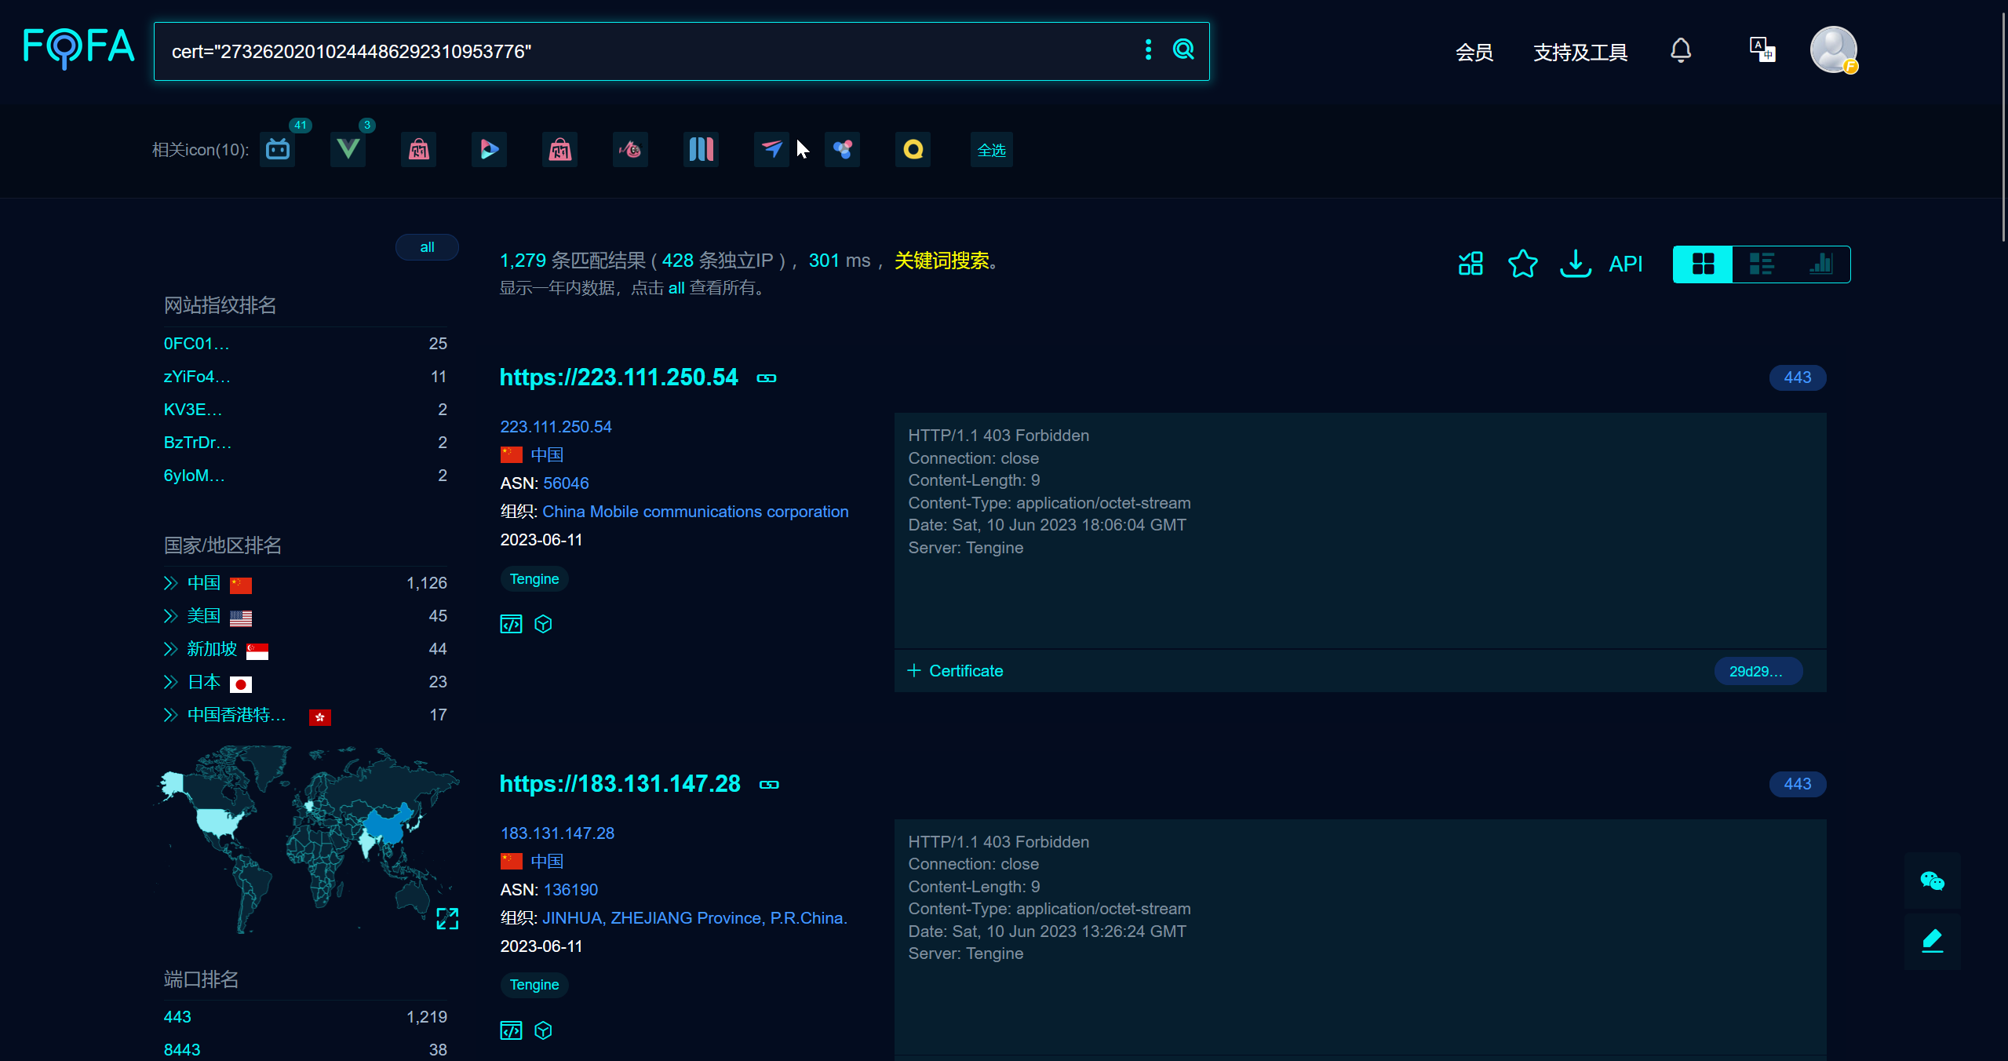
Task: Select the first pink shopping bag icon
Action: [x=419, y=149]
